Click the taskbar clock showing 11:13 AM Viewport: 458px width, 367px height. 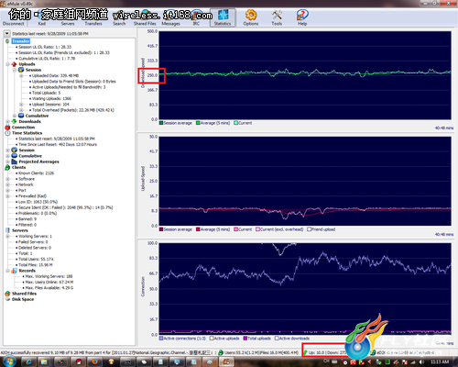pyautogui.click(x=440, y=361)
